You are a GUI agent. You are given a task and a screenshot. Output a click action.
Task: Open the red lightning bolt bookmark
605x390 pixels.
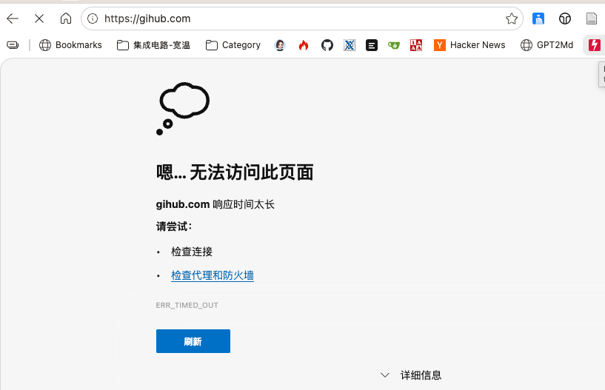pos(594,45)
